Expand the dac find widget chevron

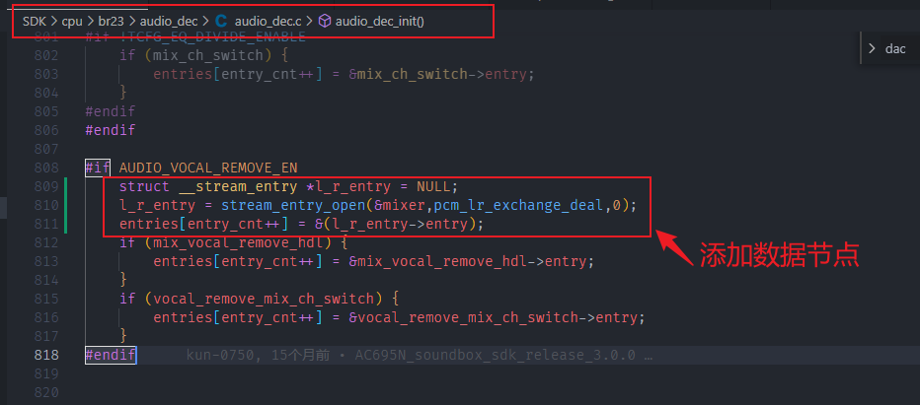[872, 48]
